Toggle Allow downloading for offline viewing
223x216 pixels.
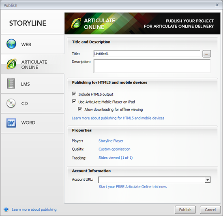coord(80,109)
